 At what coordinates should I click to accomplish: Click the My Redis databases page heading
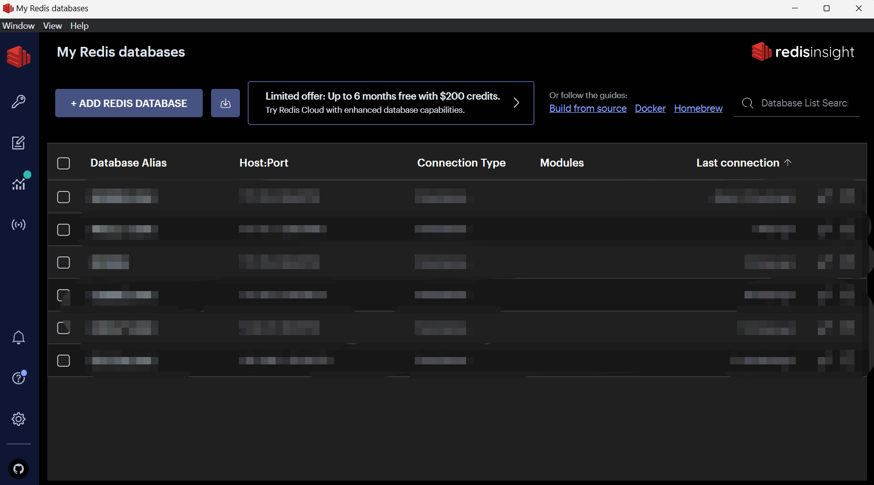(x=121, y=52)
